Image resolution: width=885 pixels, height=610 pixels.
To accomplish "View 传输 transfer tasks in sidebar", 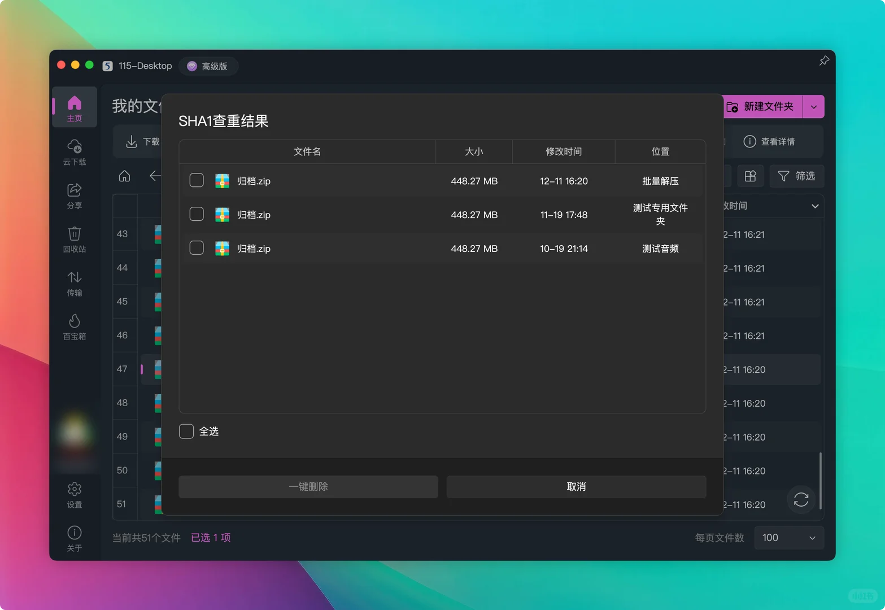I will [74, 284].
